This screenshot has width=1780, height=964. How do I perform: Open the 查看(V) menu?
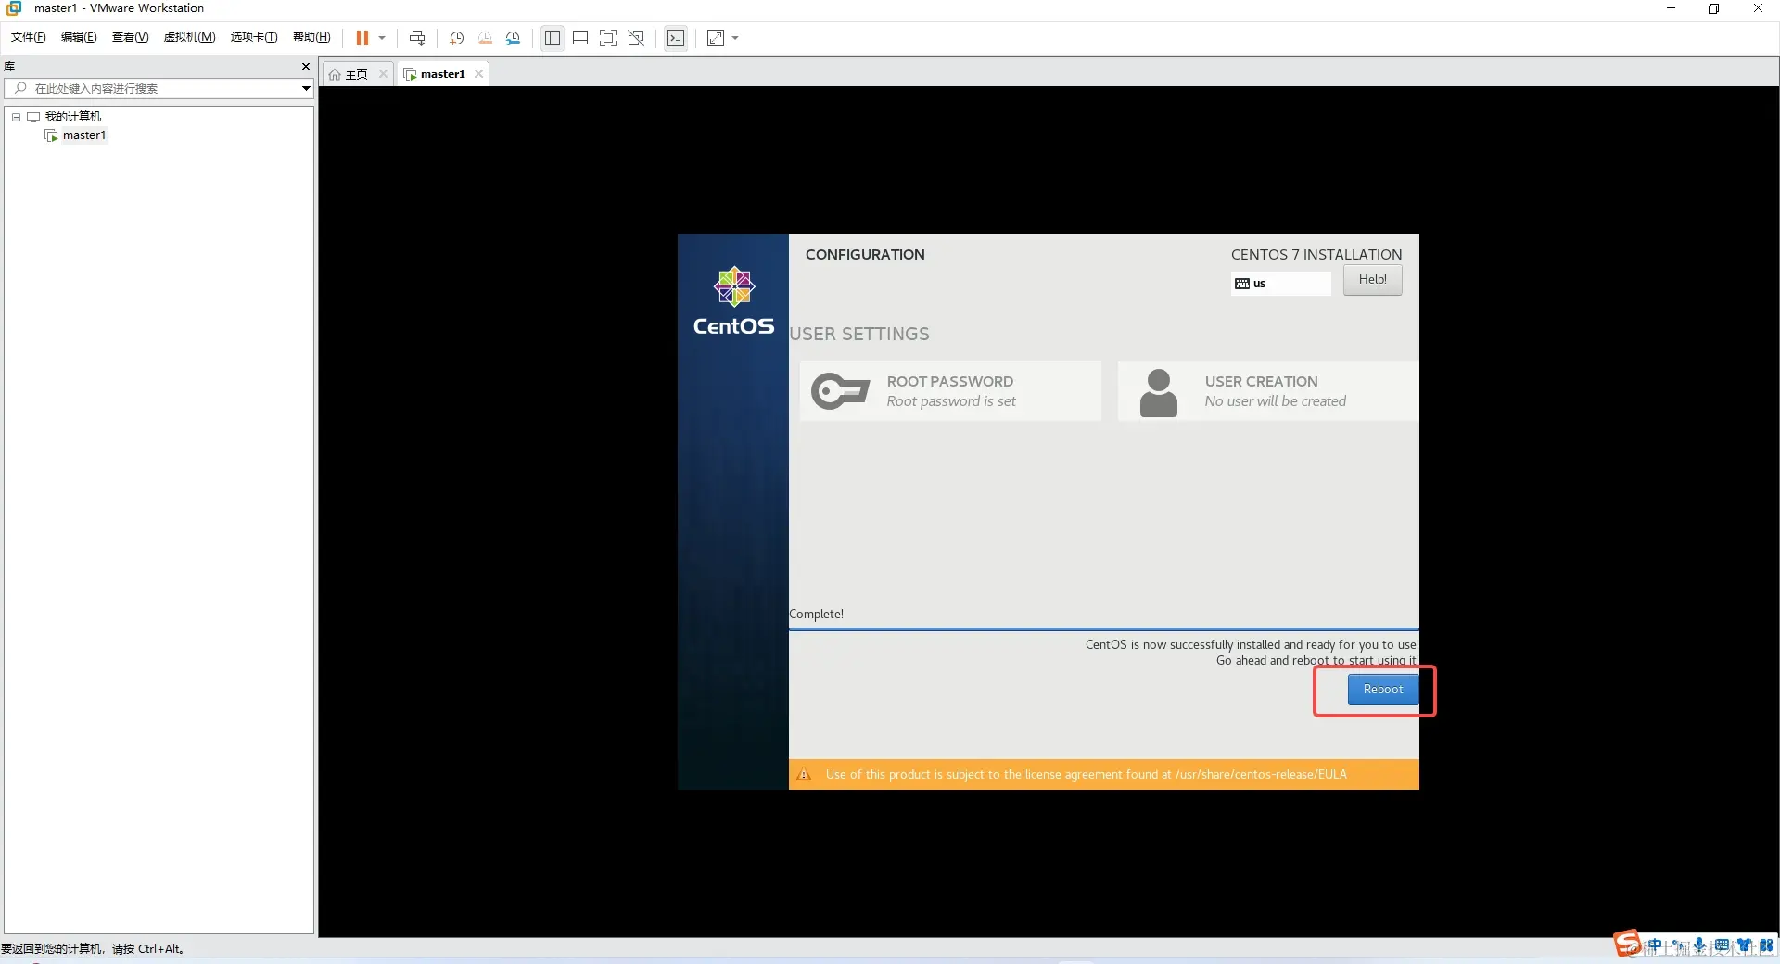pos(130,37)
